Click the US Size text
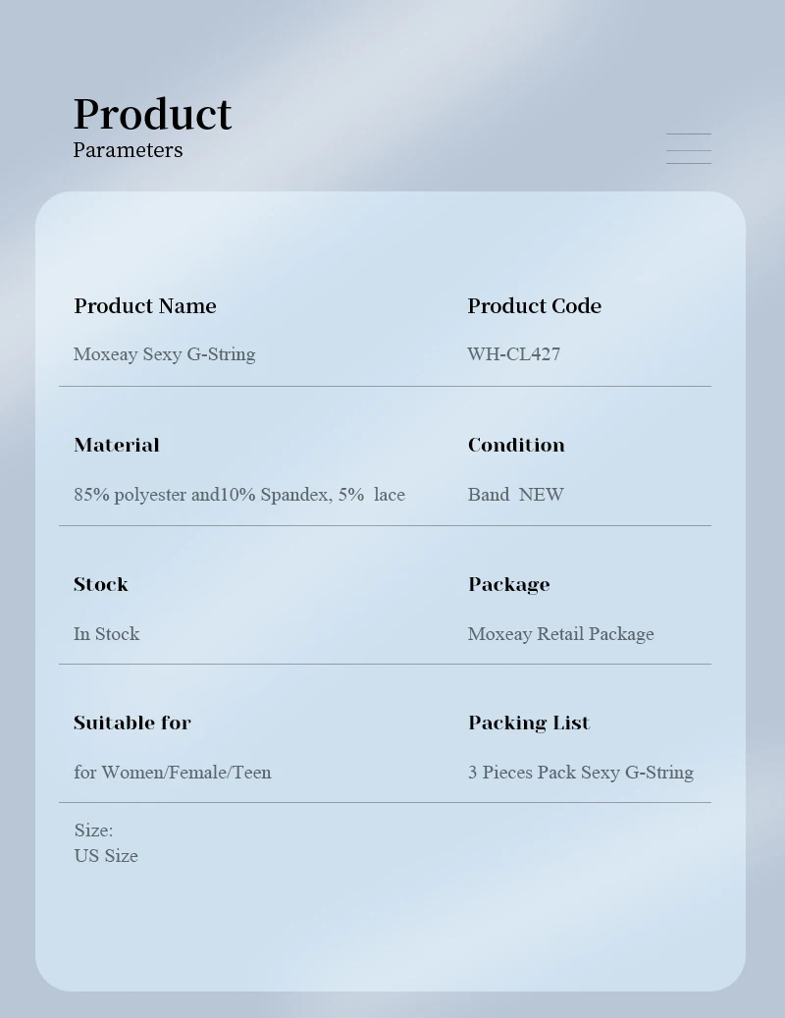785x1018 pixels. click(x=106, y=856)
